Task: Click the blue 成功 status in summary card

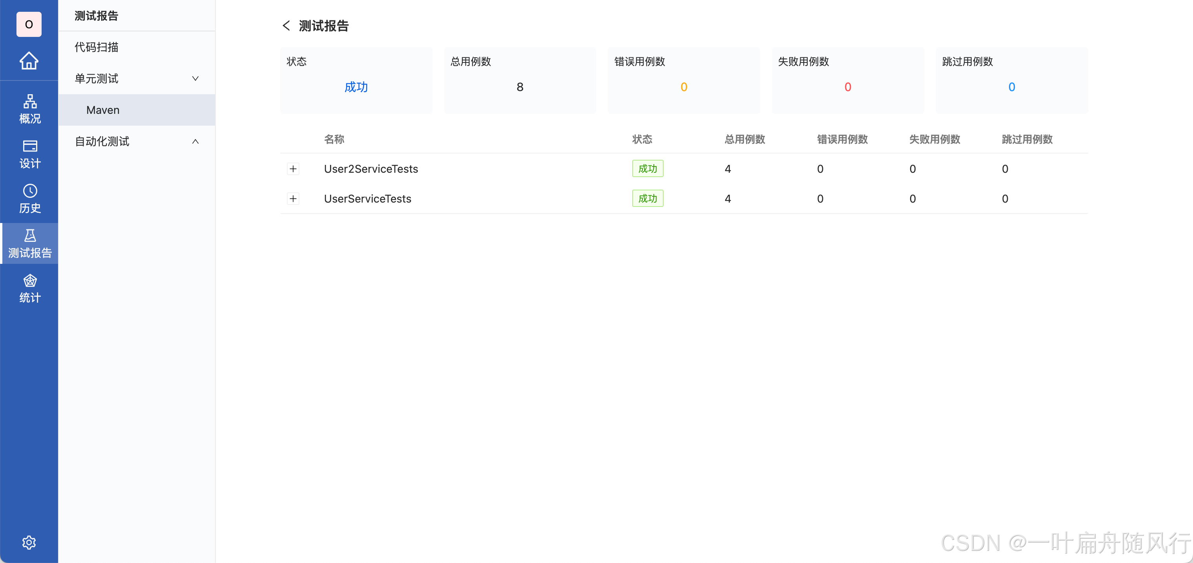Action: coord(356,87)
